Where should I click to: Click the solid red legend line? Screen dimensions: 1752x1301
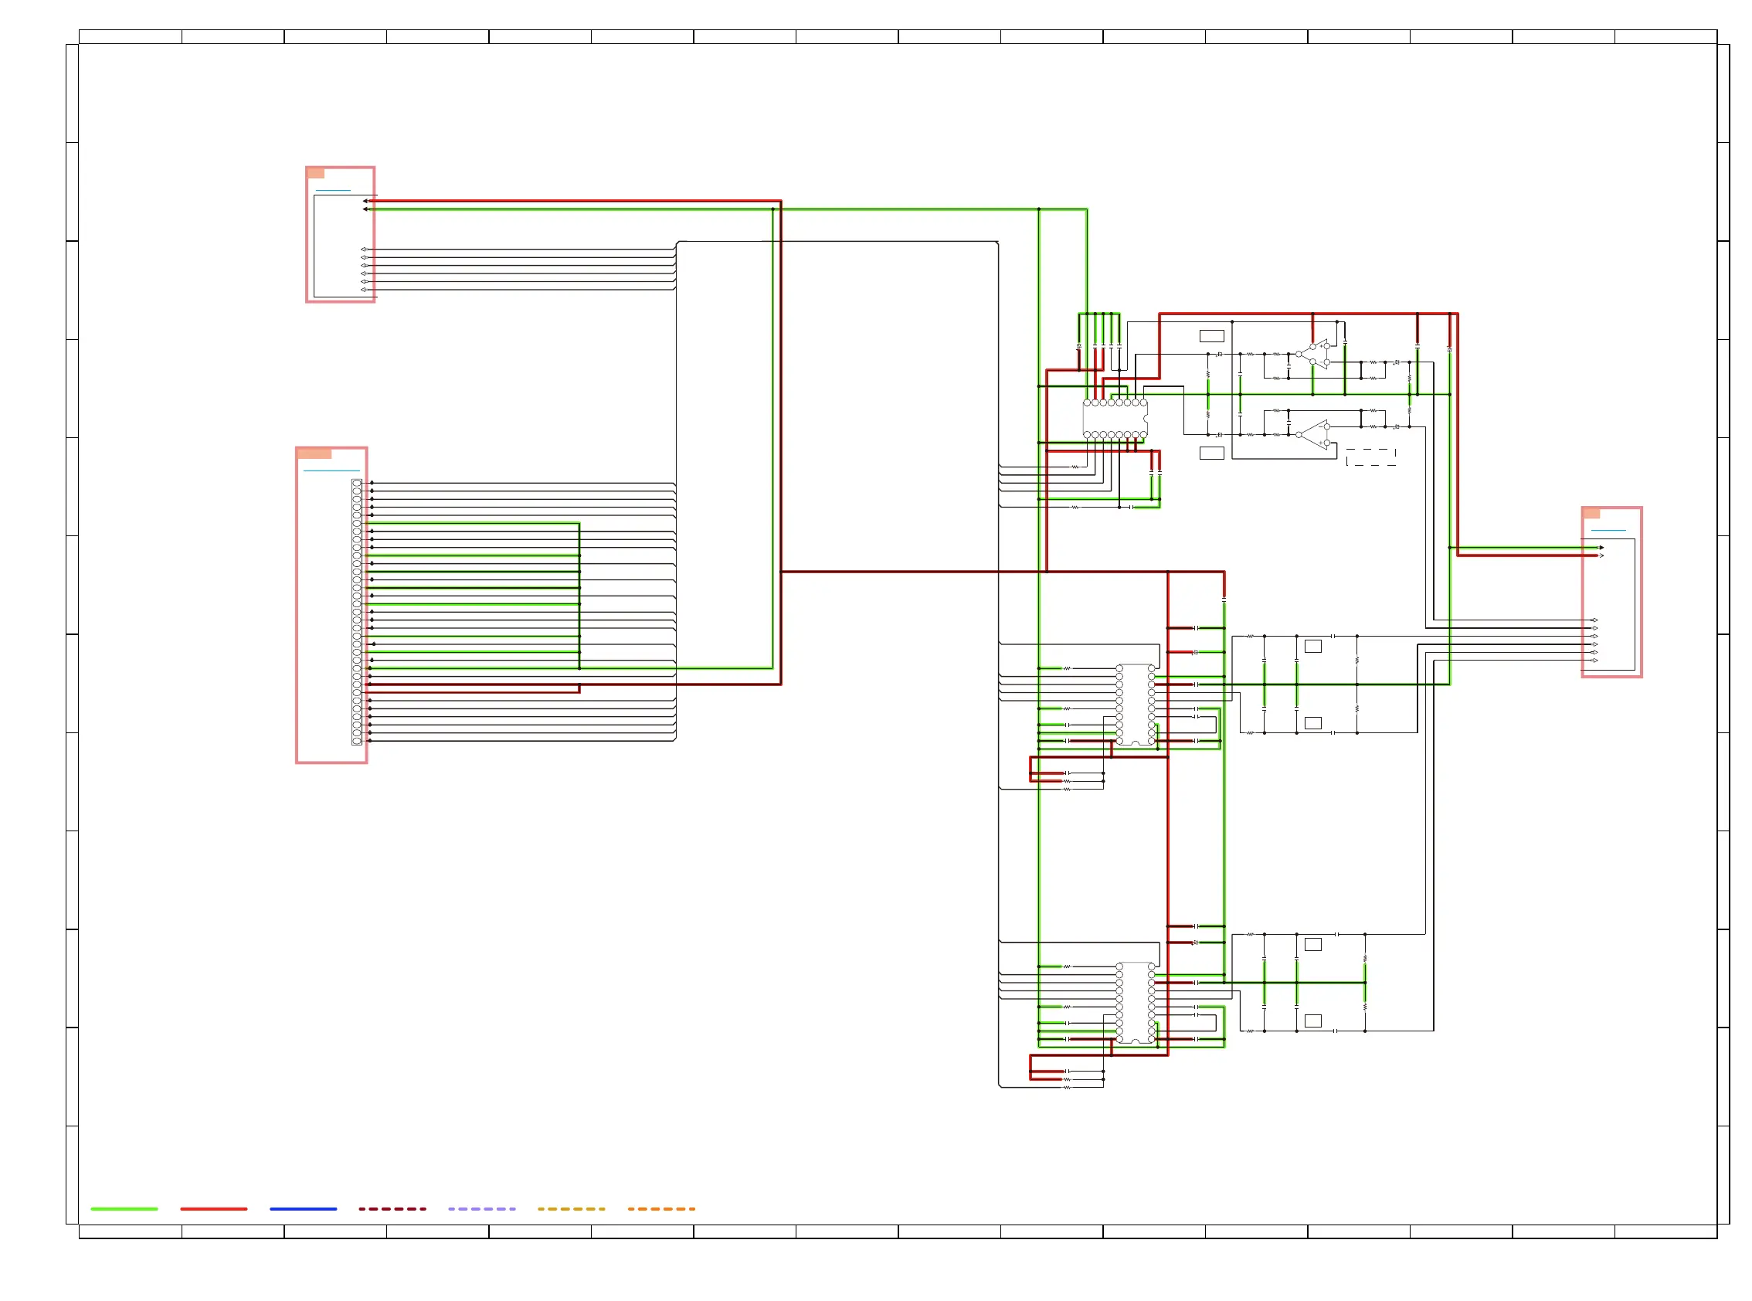pos(213,1209)
